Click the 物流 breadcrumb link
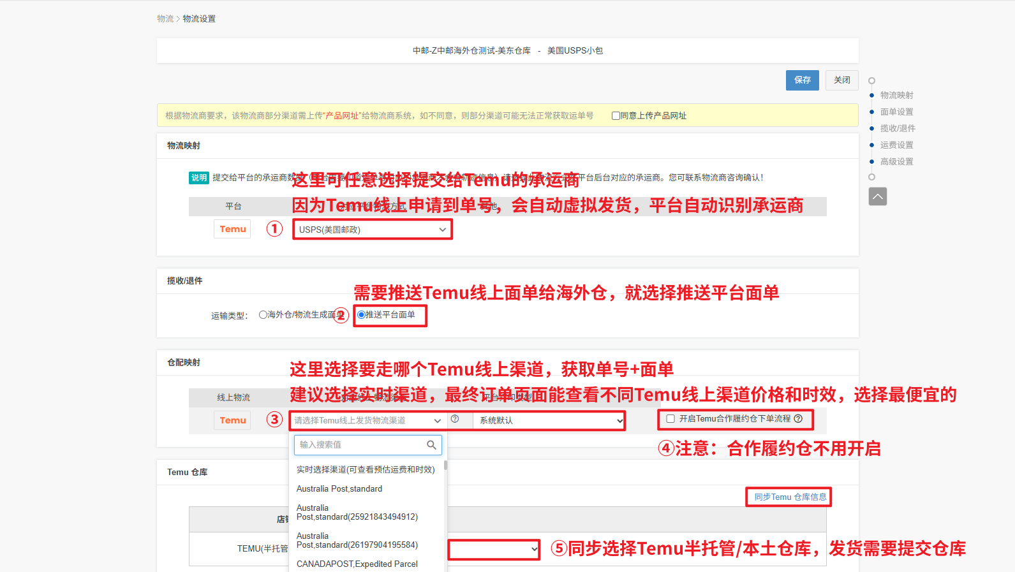Image resolution: width=1015 pixels, height=572 pixels. 165,19
